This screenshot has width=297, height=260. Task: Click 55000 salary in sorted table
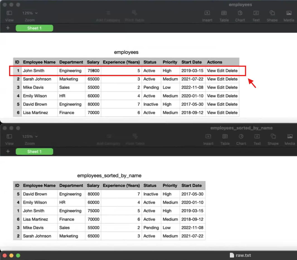click(x=93, y=227)
